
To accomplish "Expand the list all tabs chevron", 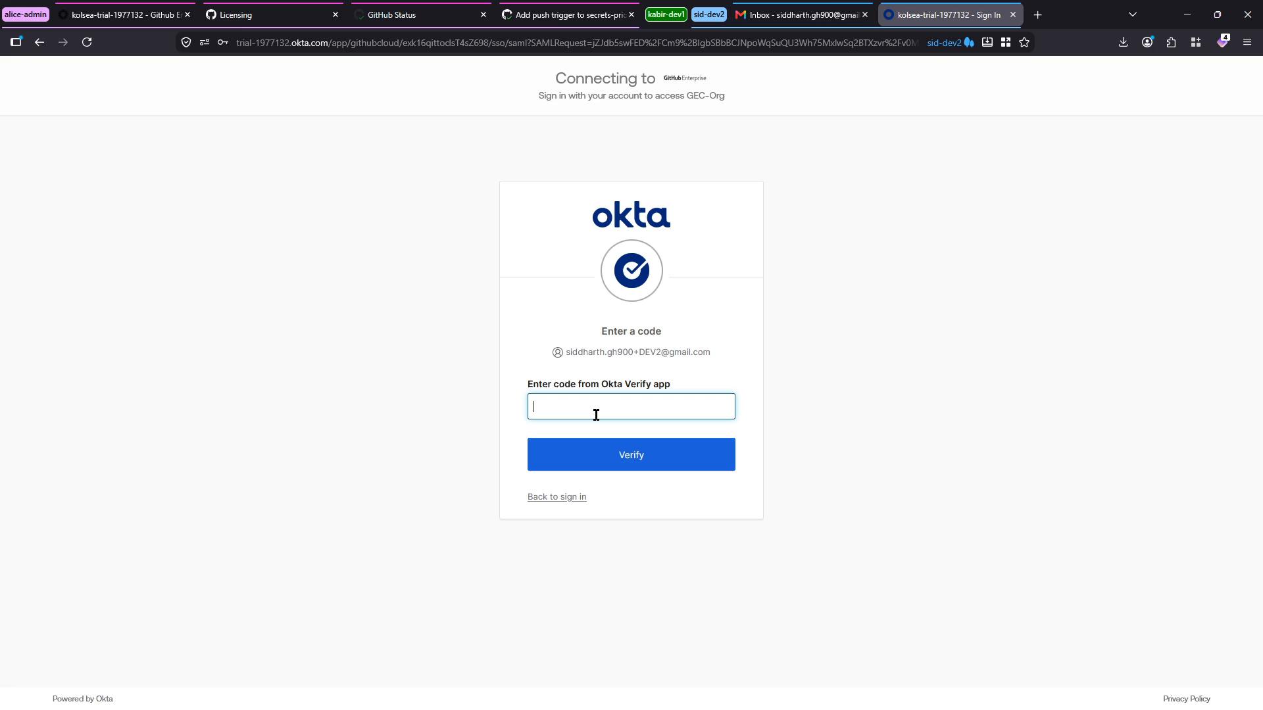I will [x=1132, y=14].
